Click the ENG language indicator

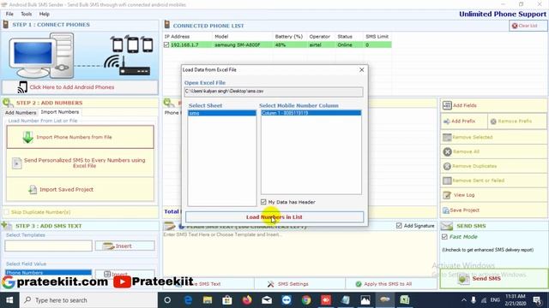pyautogui.click(x=495, y=300)
